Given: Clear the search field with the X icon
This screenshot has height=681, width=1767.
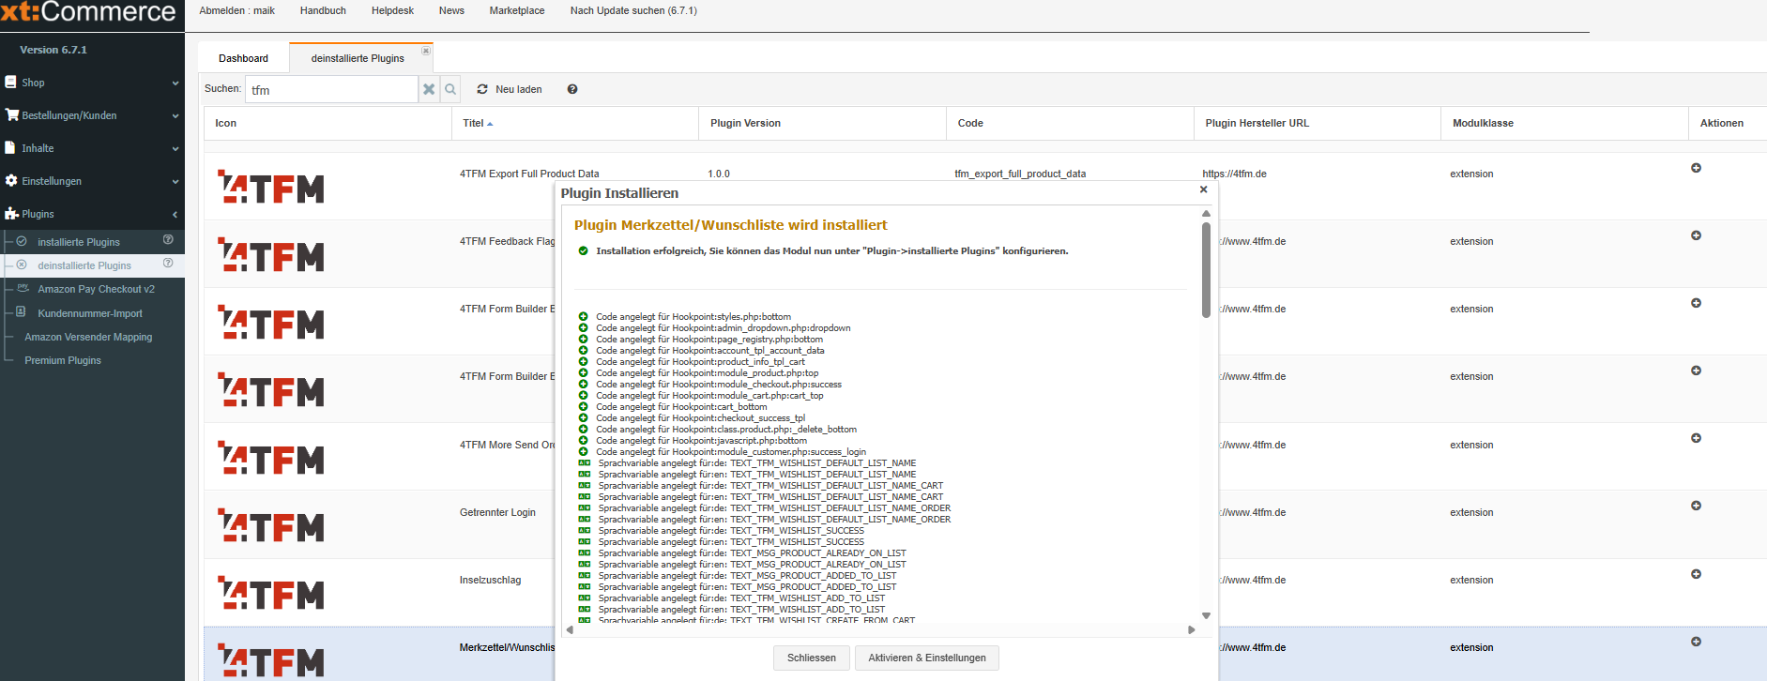Looking at the screenshot, I should tap(429, 89).
